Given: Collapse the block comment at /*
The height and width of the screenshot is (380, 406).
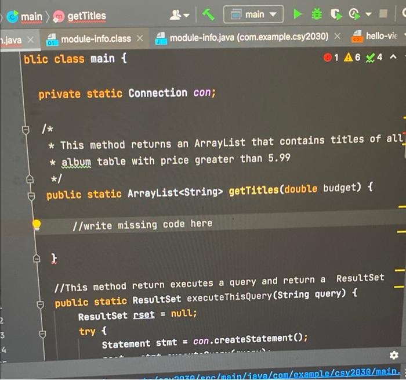Looking at the screenshot, I should click(26, 130).
